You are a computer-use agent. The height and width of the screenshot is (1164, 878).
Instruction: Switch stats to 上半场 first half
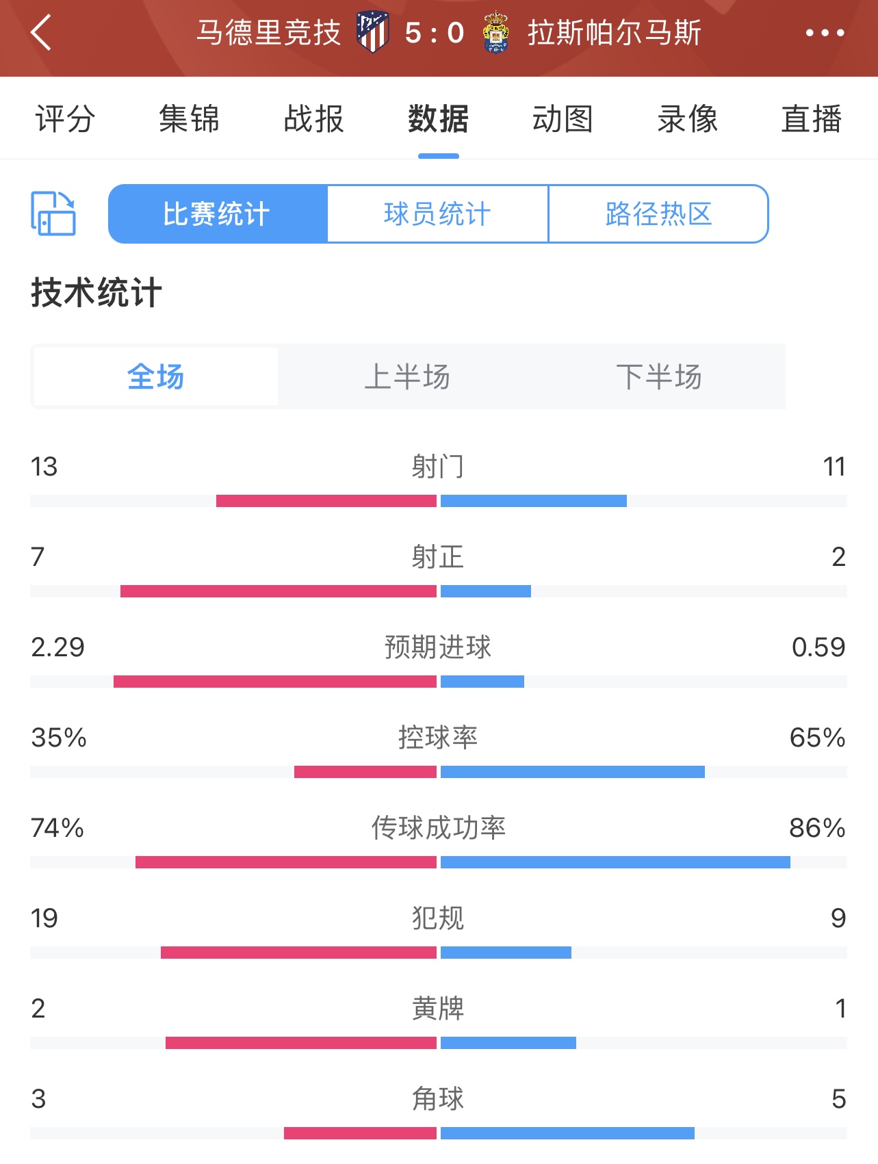[407, 376]
